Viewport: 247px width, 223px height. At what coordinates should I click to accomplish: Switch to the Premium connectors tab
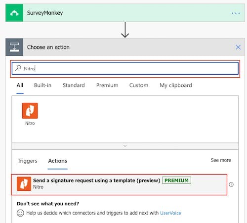(x=107, y=86)
